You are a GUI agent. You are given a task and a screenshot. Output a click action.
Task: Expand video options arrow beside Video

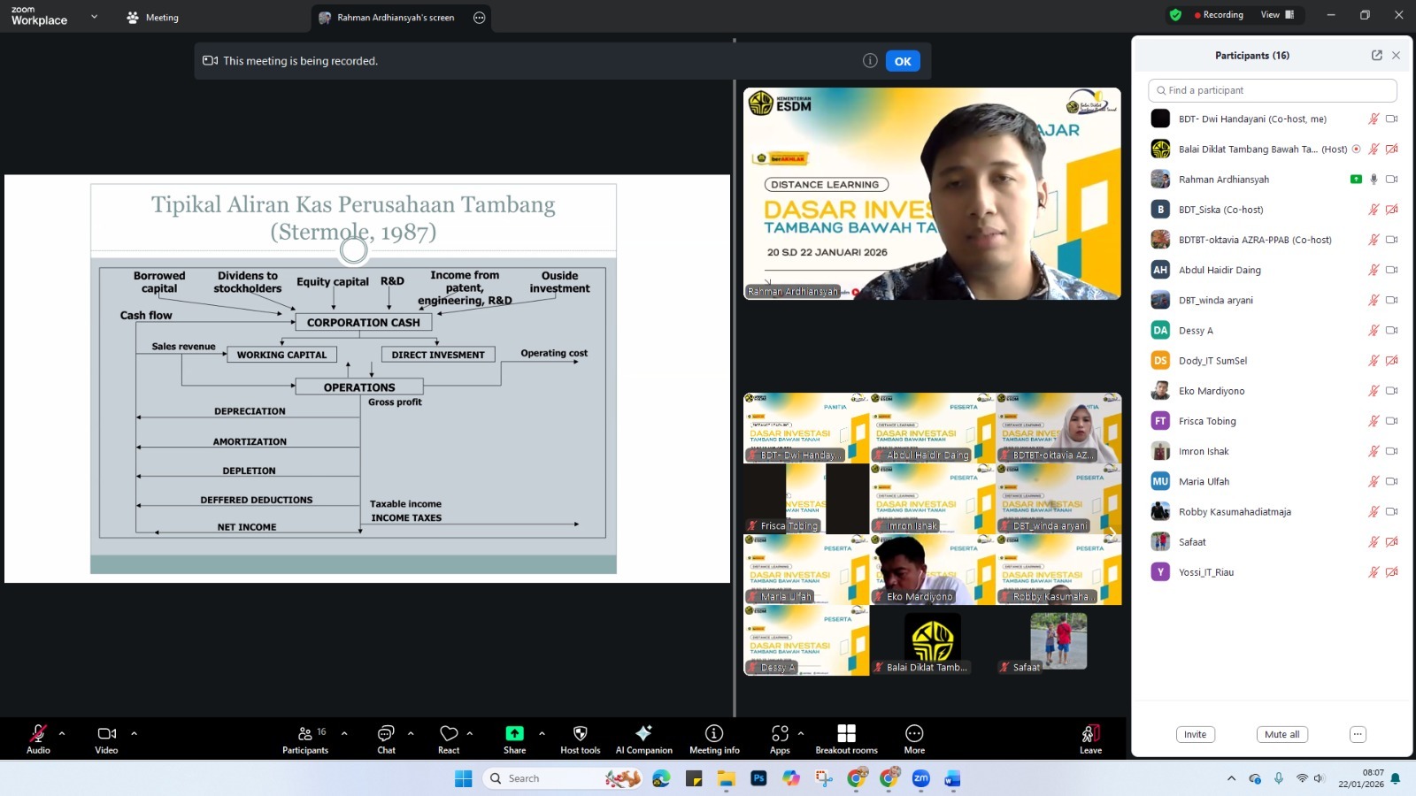(135, 733)
